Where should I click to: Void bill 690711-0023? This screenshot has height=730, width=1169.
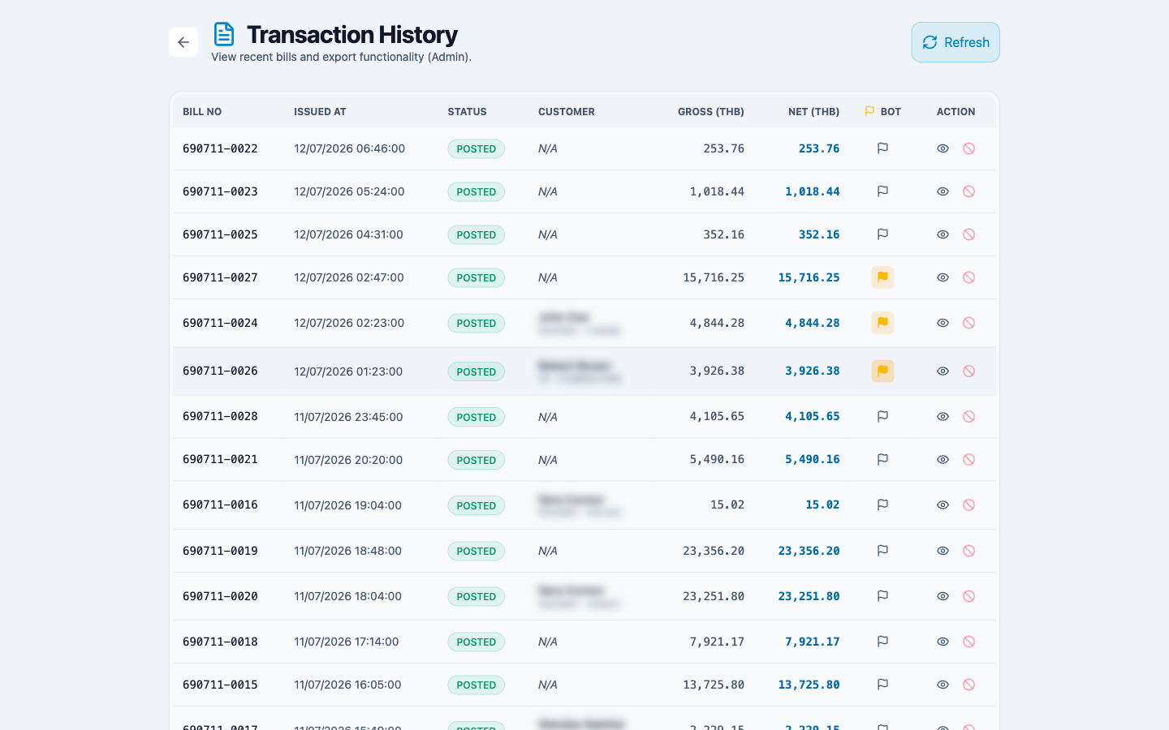coord(968,191)
